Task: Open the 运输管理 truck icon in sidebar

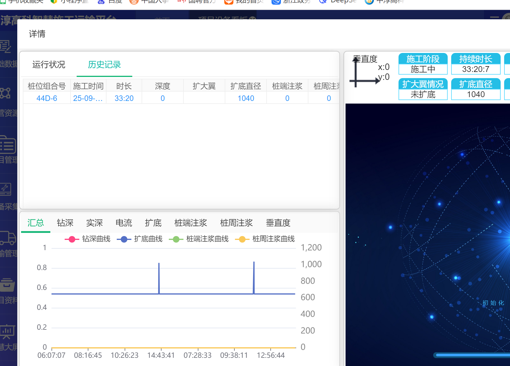Action: pyautogui.click(x=8, y=238)
